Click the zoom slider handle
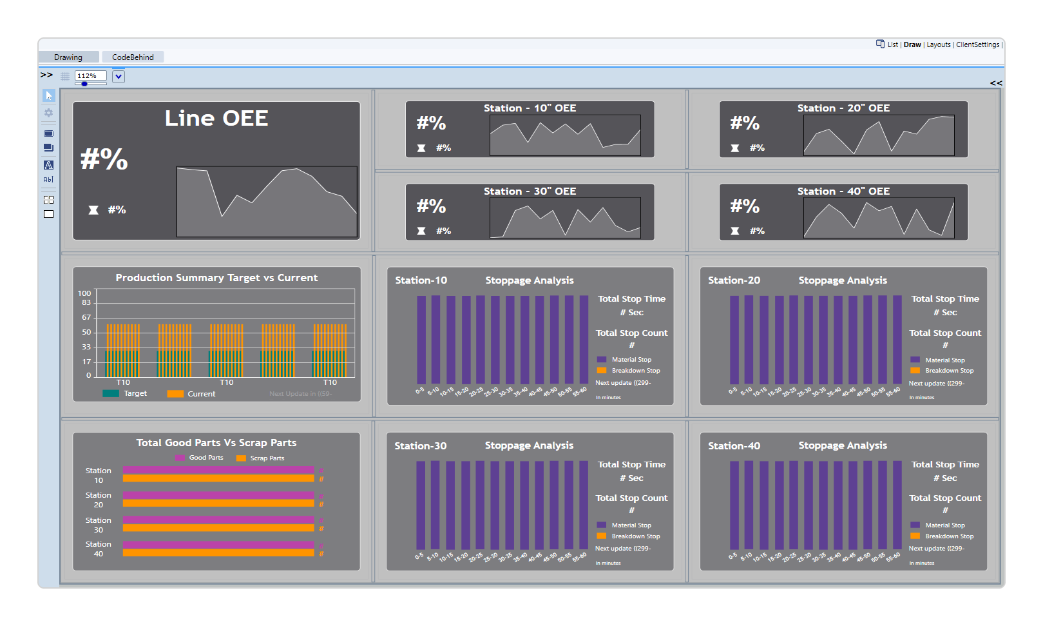 [x=84, y=84]
